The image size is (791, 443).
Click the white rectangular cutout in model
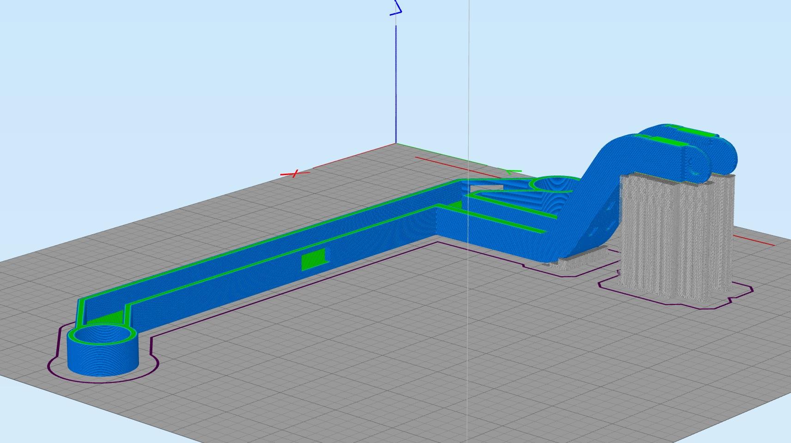coord(486,188)
